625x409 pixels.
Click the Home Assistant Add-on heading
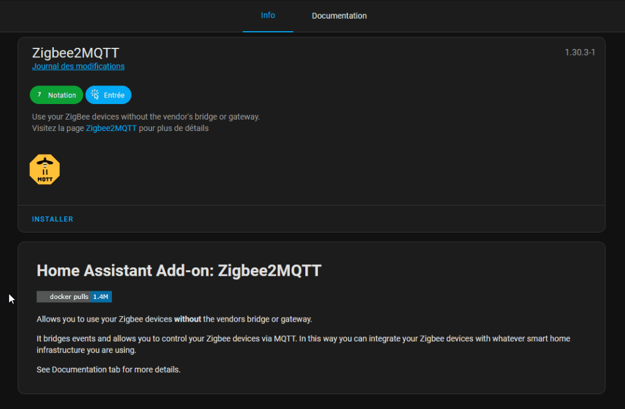[179, 270]
